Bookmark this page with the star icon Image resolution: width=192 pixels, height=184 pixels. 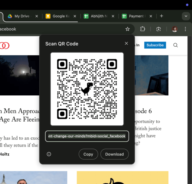127,29
